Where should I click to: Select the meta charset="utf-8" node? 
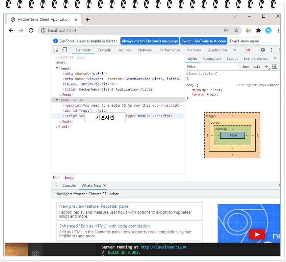click(x=85, y=74)
